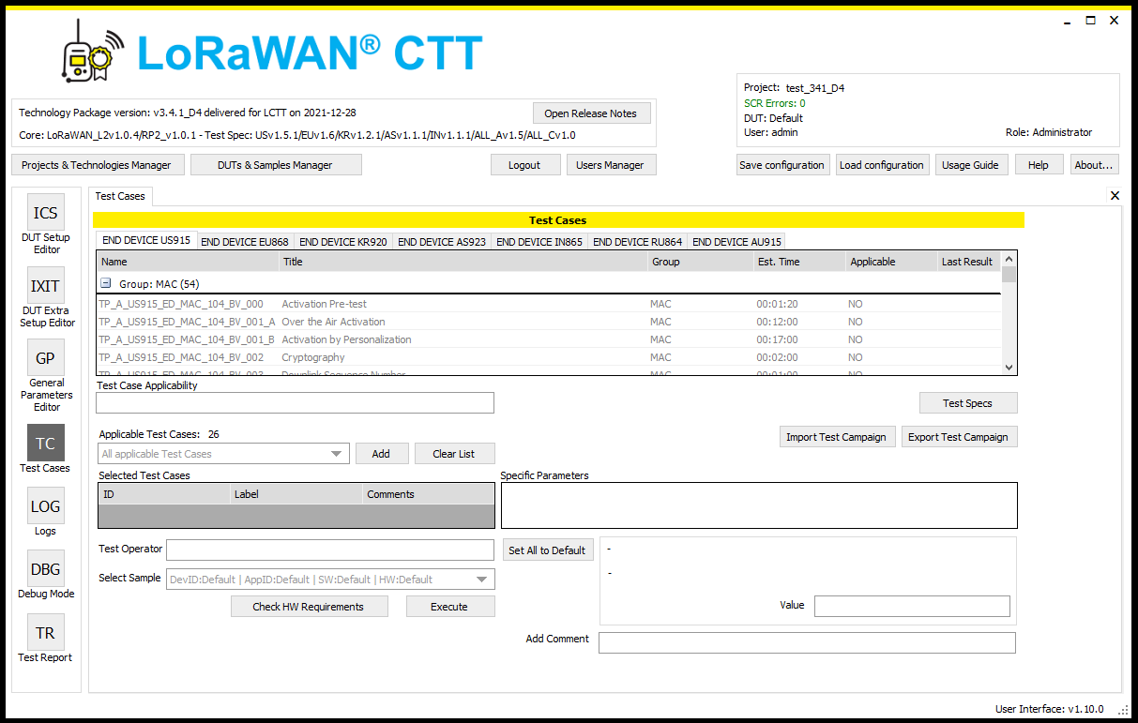The width and height of the screenshot is (1138, 723).
Task: Open the LOG Logs view
Action: pyautogui.click(x=45, y=506)
